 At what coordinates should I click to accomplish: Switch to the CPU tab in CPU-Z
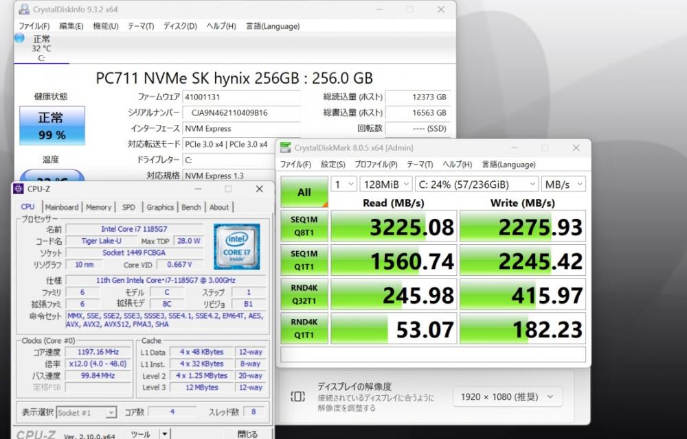[x=27, y=207]
